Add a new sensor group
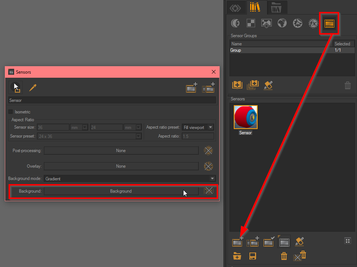This screenshot has width=357, height=267. tap(237, 85)
